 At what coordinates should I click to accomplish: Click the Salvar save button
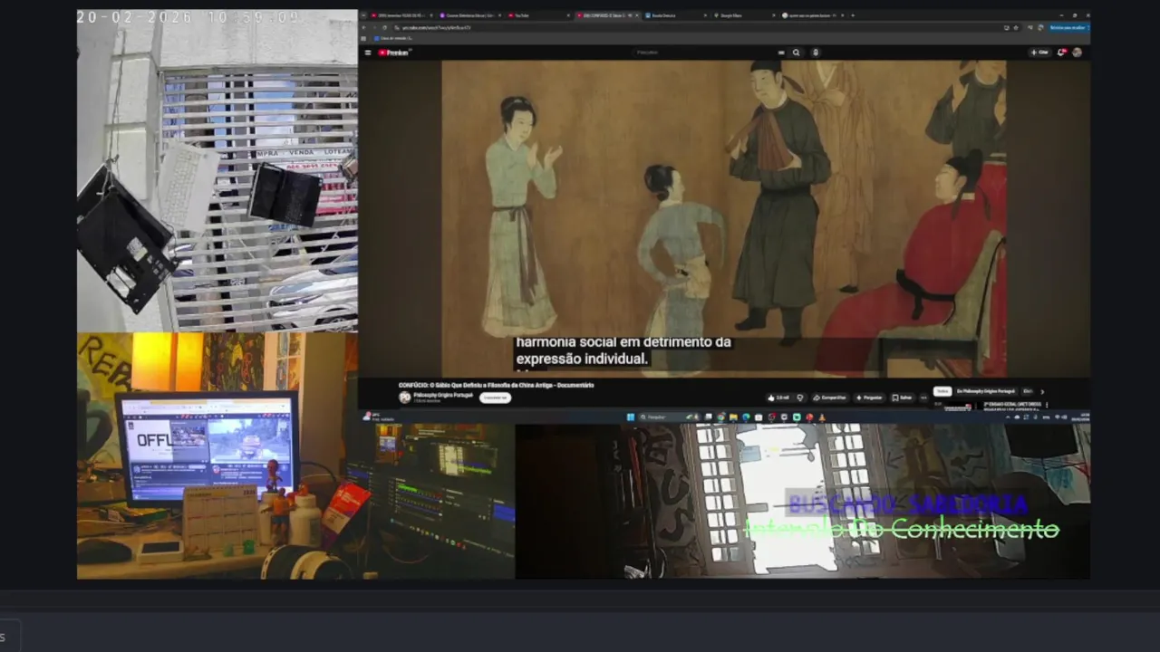click(902, 398)
